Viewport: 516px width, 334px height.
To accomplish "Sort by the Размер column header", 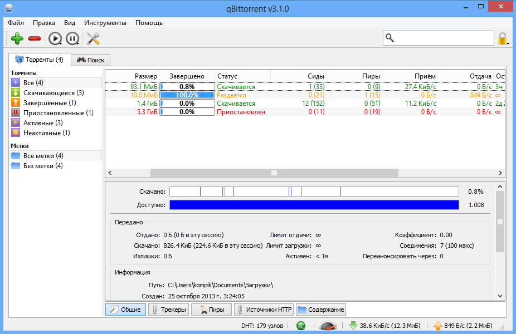I will 132,76.
